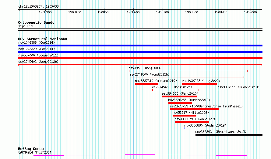271x159 pixels.
Task: Select the red bar under nsv53217
Action: coord(184,116)
